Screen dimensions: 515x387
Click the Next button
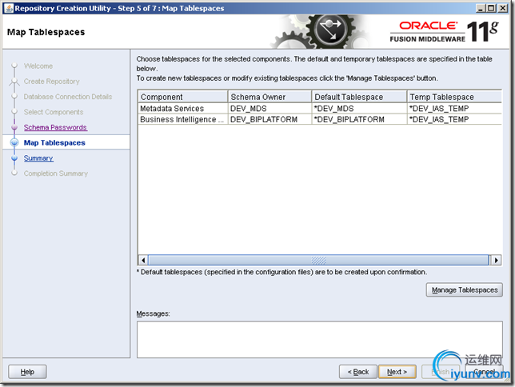point(397,372)
